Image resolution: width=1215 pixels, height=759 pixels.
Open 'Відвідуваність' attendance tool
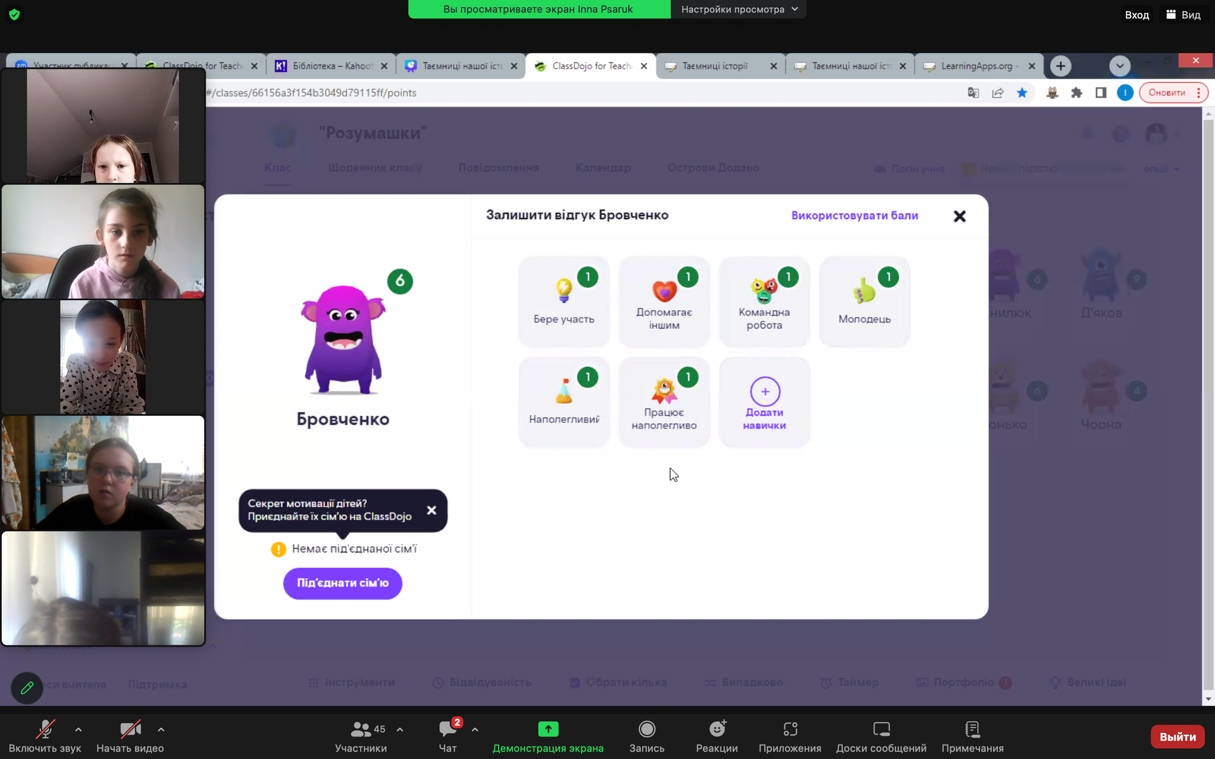[482, 682]
